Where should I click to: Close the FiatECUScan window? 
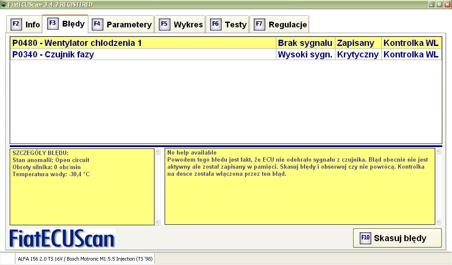point(448,4)
